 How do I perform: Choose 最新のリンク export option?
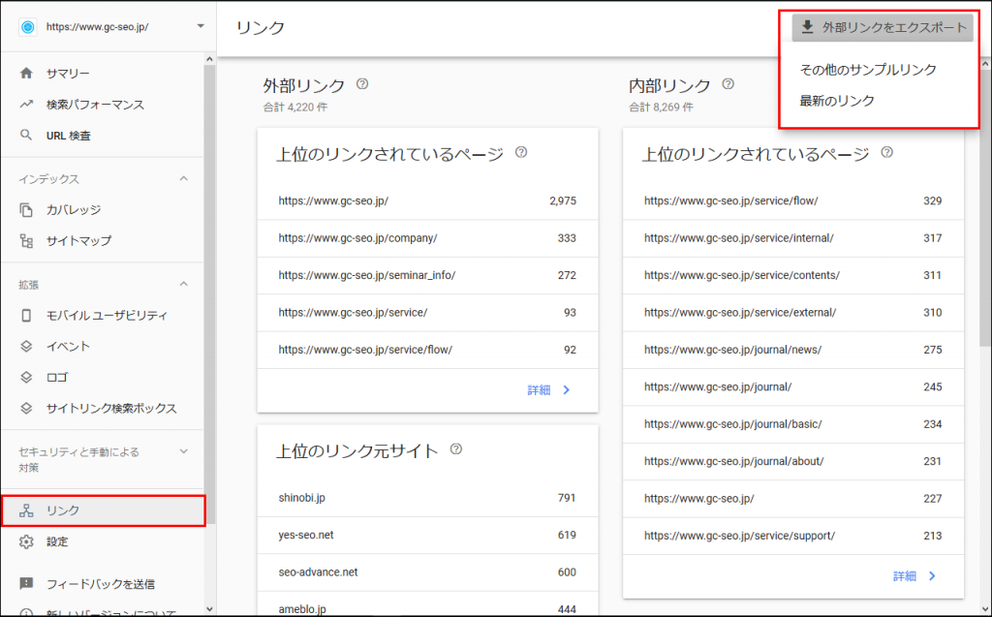tap(837, 101)
